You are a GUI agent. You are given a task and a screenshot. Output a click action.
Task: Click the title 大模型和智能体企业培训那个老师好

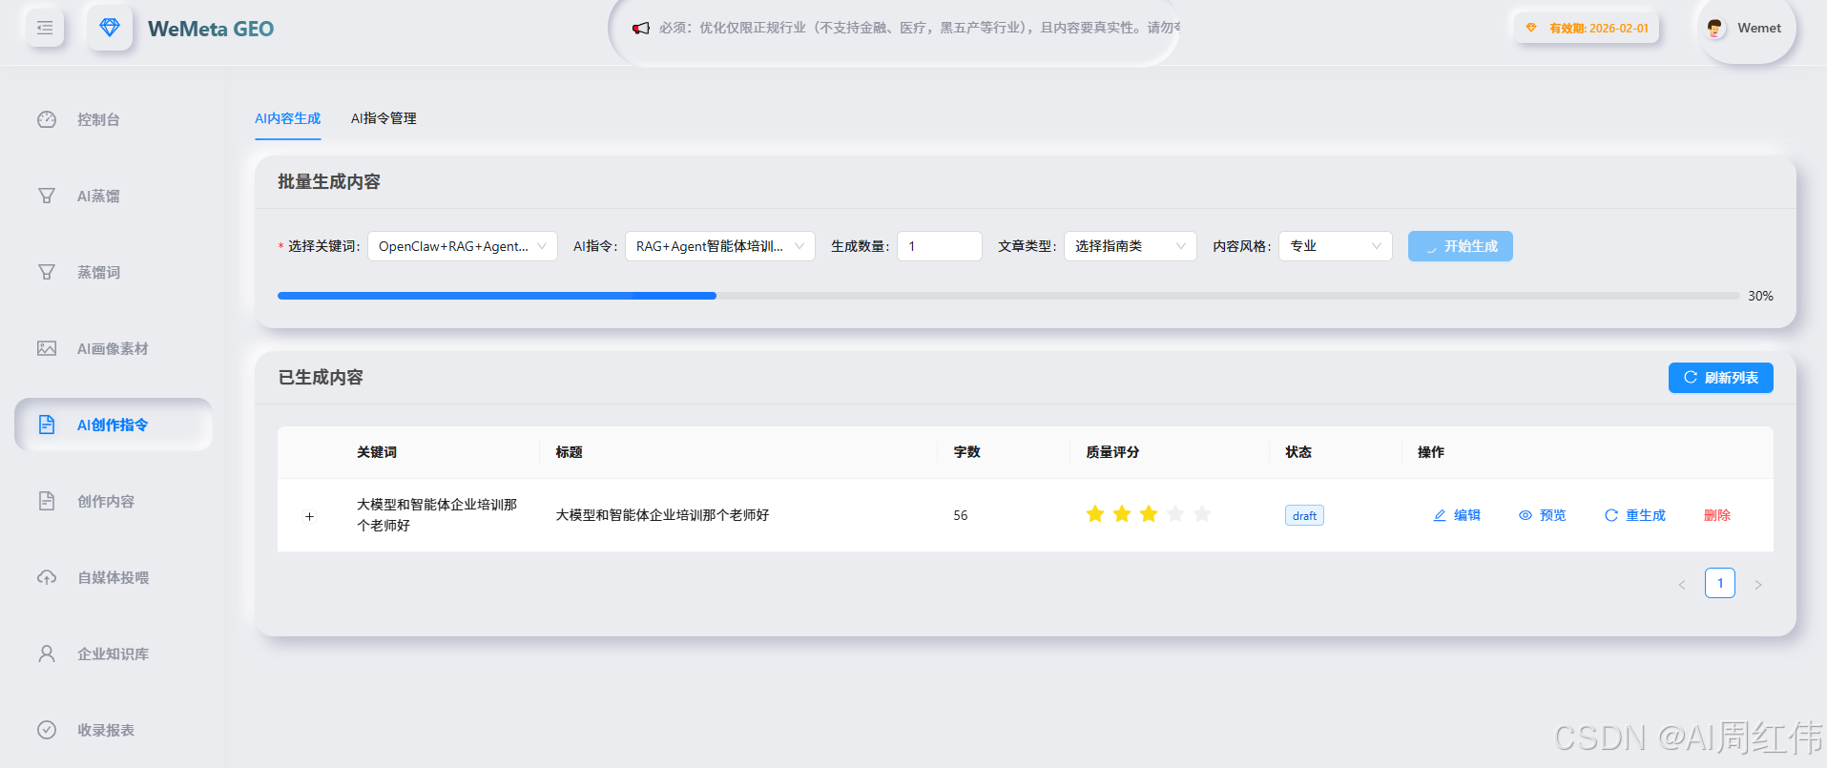click(x=662, y=515)
